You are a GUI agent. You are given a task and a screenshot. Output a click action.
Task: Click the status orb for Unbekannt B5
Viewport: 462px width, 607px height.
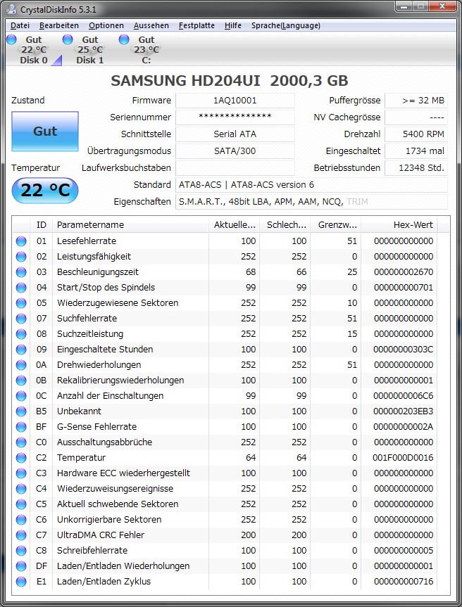click(21, 411)
